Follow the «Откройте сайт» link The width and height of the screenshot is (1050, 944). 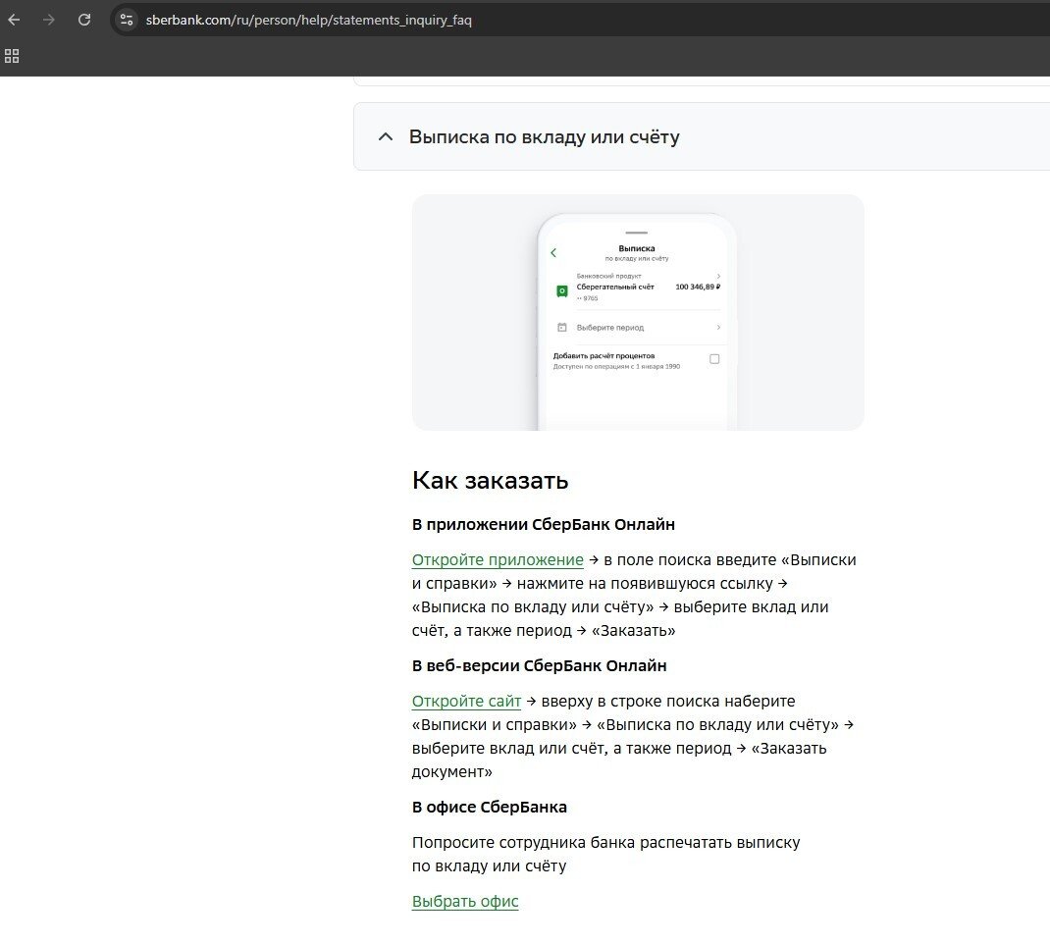pos(466,702)
